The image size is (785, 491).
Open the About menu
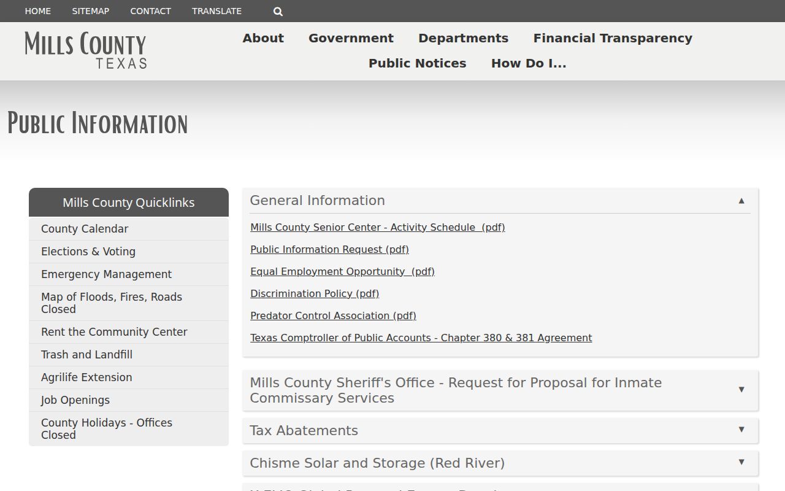coord(263,38)
